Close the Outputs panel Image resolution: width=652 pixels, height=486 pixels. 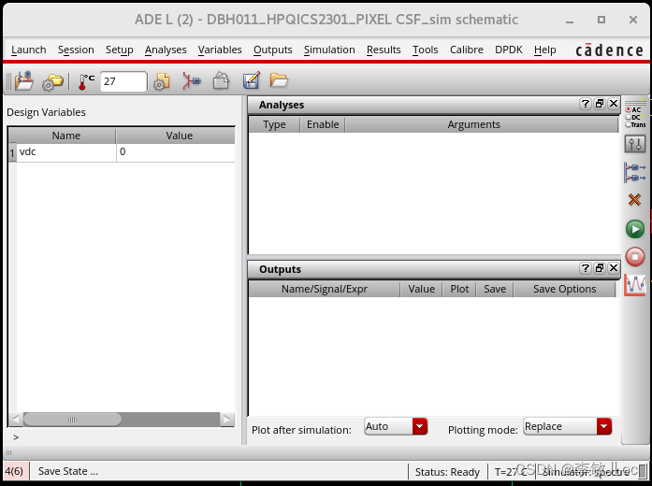pyautogui.click(x=614, y=268)
